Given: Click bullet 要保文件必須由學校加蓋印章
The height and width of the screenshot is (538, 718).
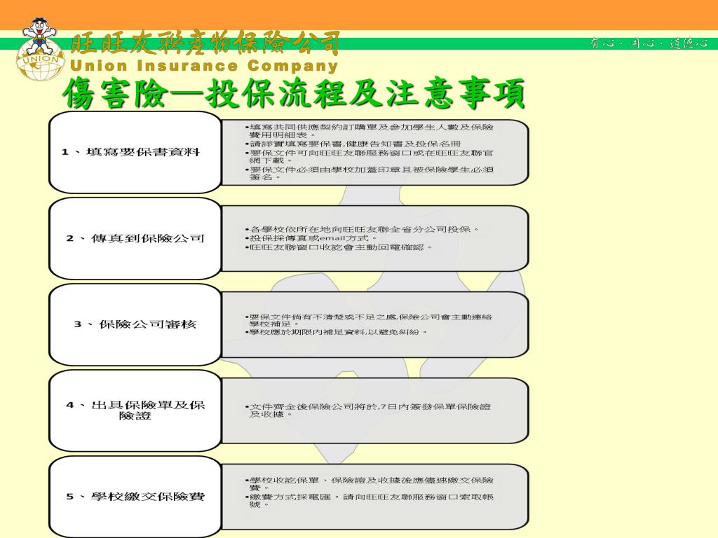Looking at the screenshot, I should pos(369,174).
